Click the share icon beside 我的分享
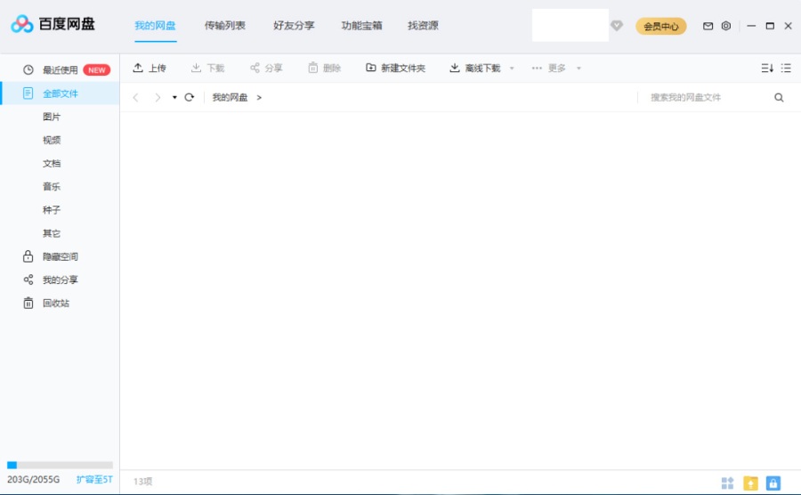 28,280
